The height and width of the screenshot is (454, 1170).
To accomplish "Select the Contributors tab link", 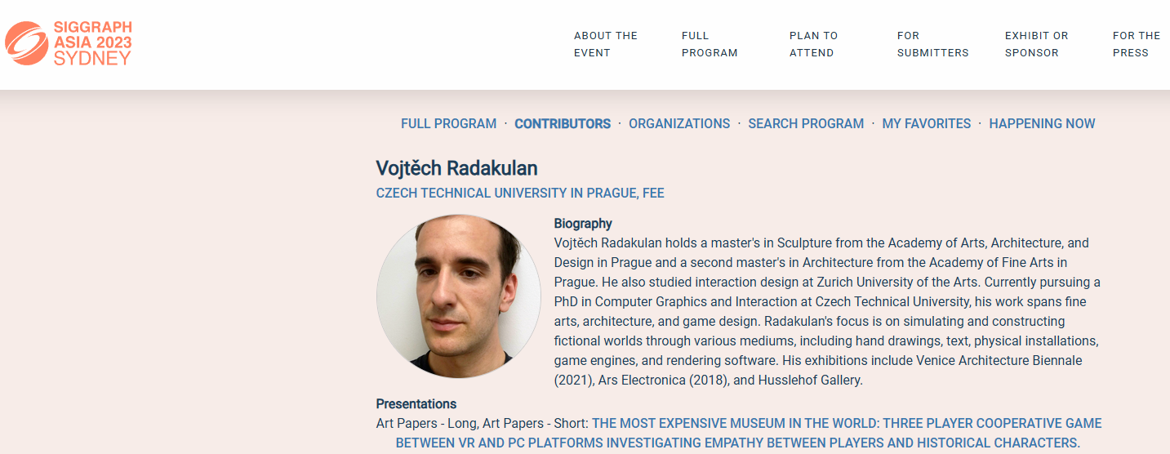I will coord(562,124).
